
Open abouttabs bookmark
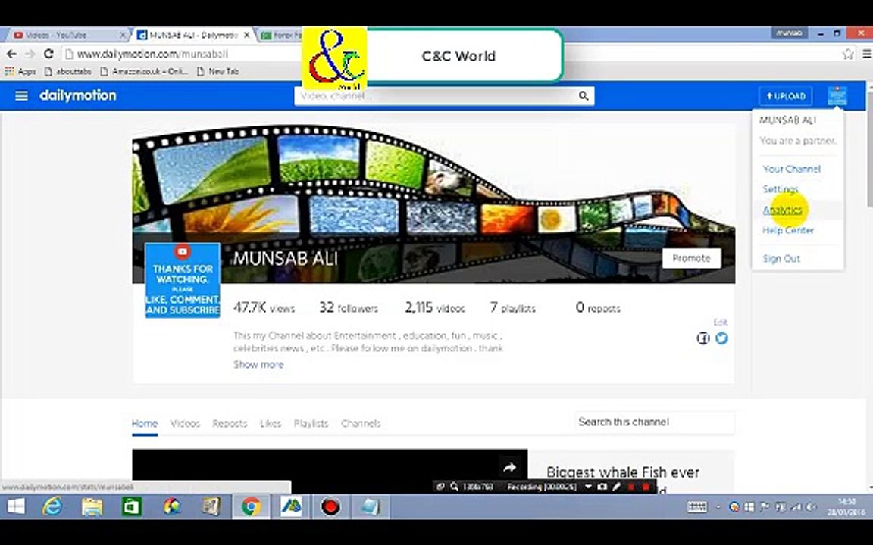point(67,71)
